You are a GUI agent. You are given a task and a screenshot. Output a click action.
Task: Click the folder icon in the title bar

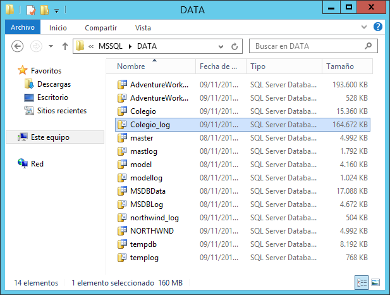click(x=10, y=9)
